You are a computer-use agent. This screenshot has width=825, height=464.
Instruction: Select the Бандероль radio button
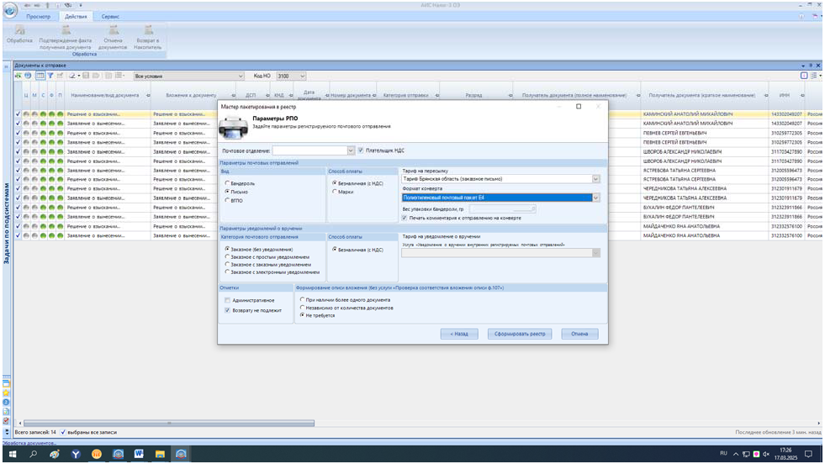tap(227, 182)
